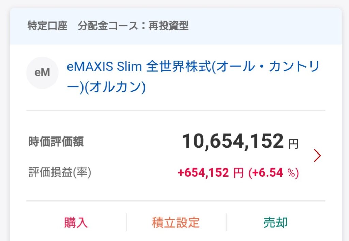Expand details with the red chevron arrow

tap(317, 156)
